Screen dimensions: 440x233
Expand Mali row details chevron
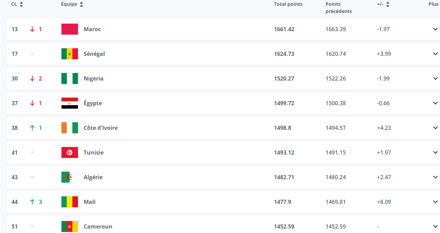[435, 202]
